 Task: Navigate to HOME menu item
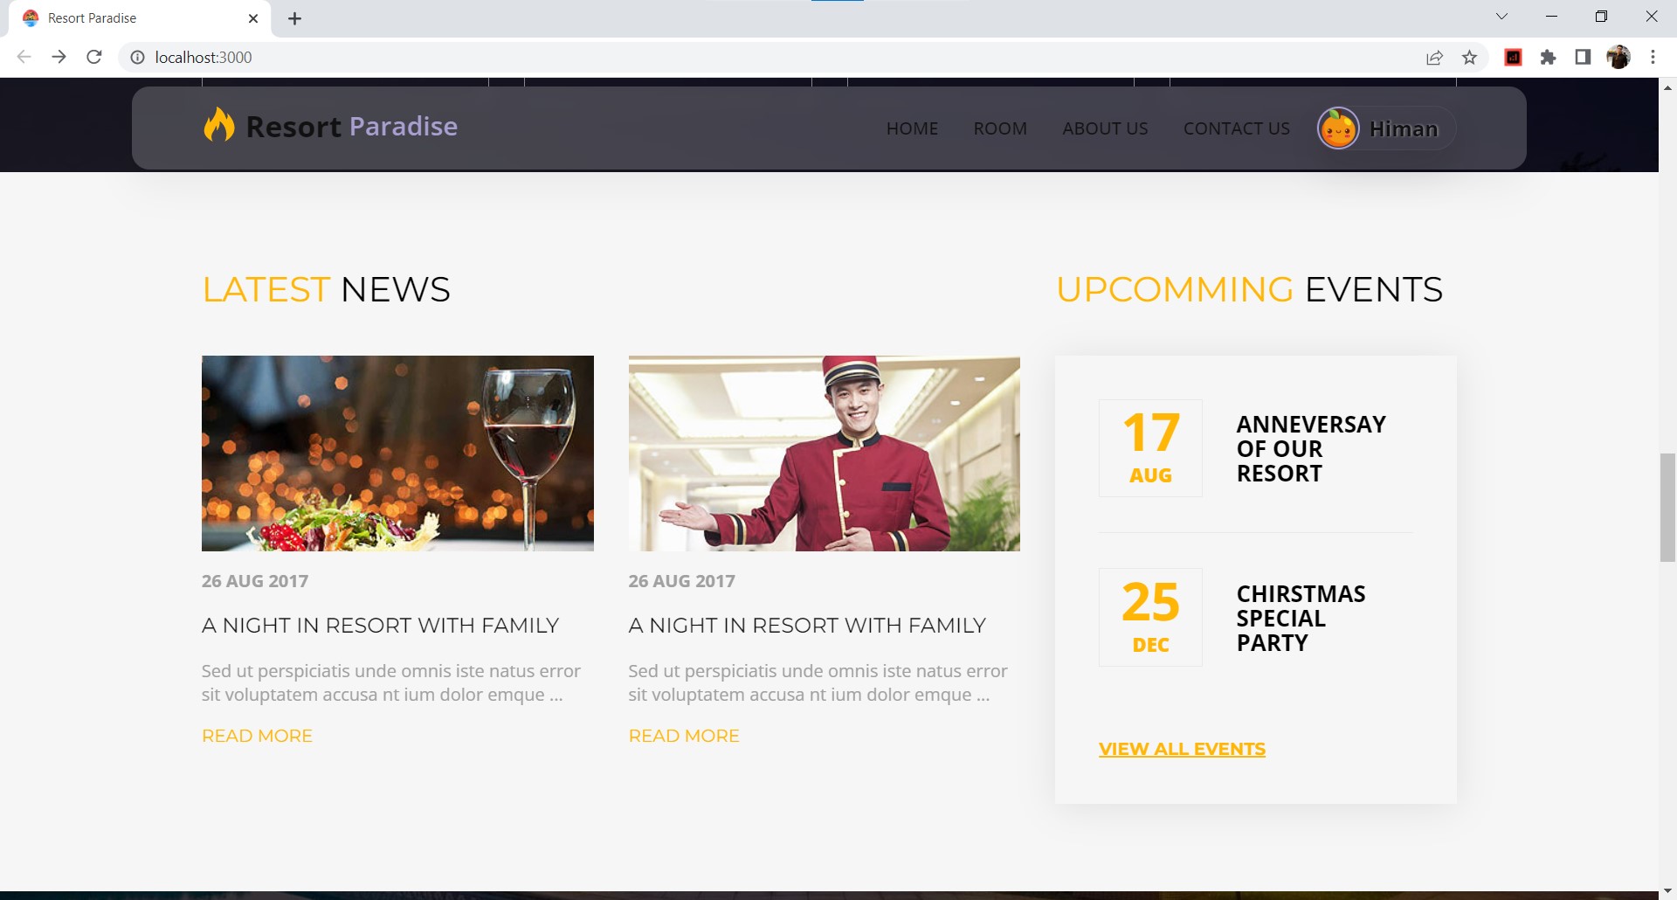[912, 128]
